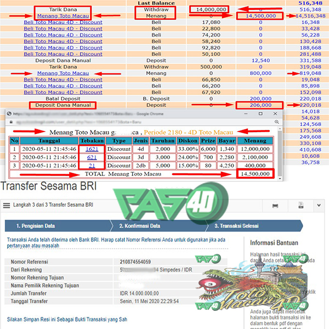Viewport: 329px width, 329px height.
Task: Click the Last Balance column header
Action: [x=156, y=3]
